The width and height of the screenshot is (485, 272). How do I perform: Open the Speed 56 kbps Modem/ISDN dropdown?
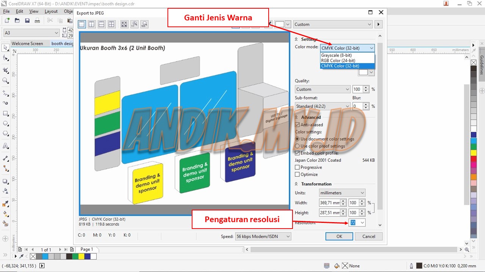point(263,236)
